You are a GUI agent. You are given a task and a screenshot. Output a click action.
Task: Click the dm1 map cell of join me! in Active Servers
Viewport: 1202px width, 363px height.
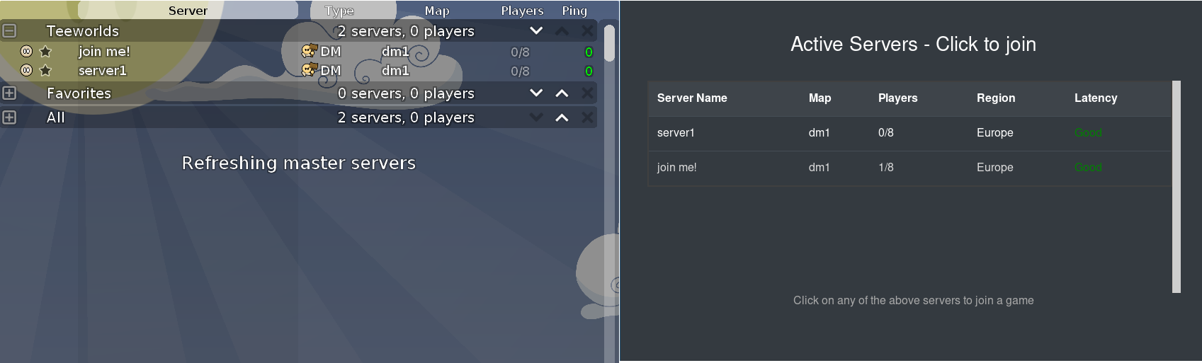point(819,168)
